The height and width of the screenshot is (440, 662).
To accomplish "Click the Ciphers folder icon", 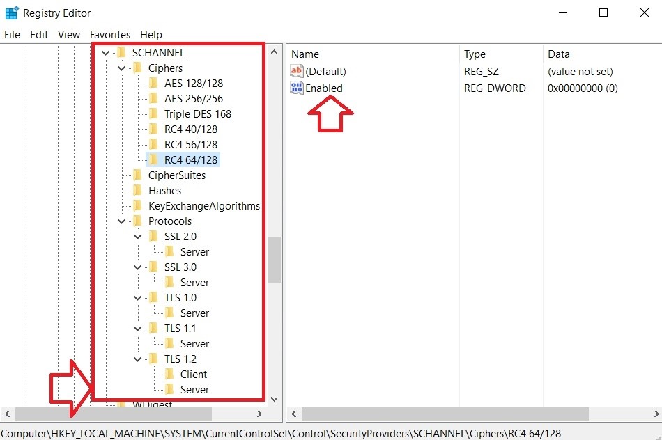I will click(x=138, y=68).
